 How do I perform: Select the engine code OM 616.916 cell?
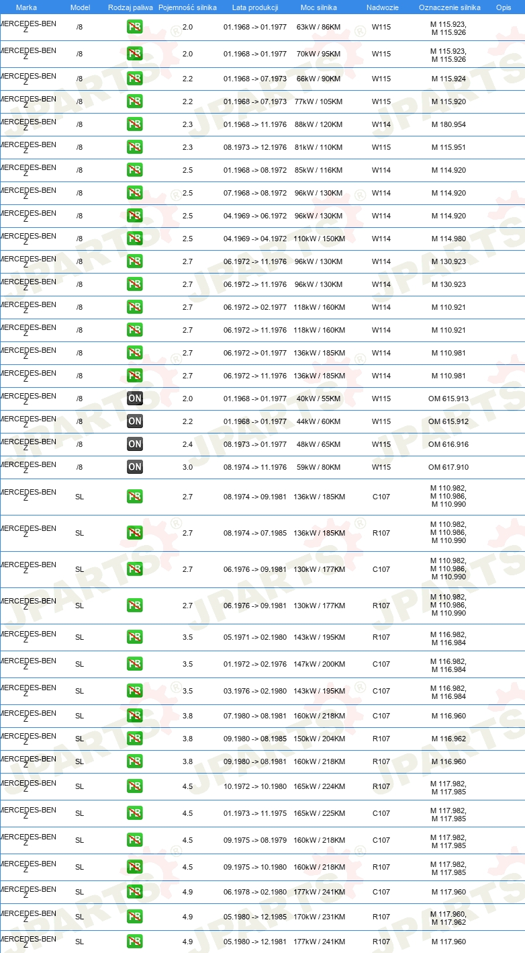point(448,445)
